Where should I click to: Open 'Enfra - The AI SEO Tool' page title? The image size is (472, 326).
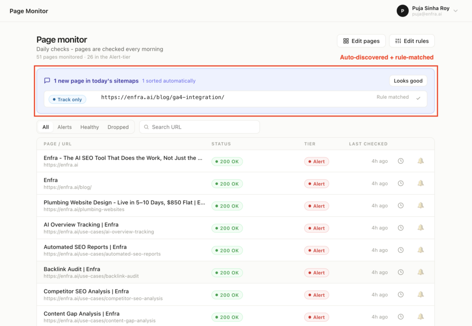tap(123, 158)
